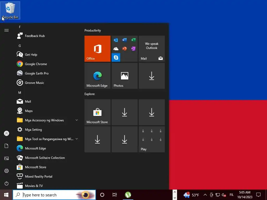This screenshot has height=200, width=267.
Task: Open Movies & TV app
Action: pyautogui.click(x=47, y=186)
